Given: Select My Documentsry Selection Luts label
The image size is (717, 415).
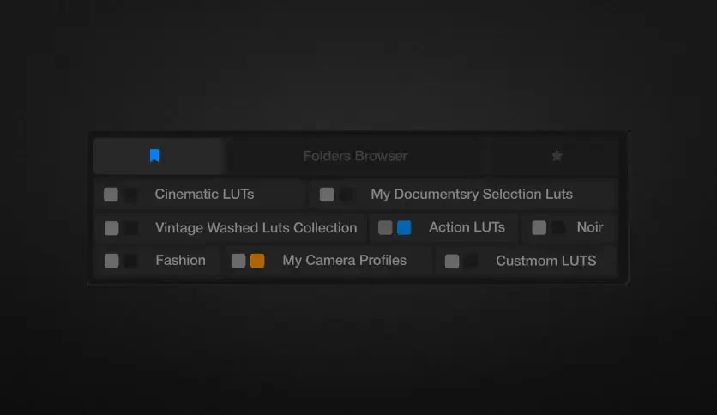Looking at the screenshot, I should coord(472,195).
